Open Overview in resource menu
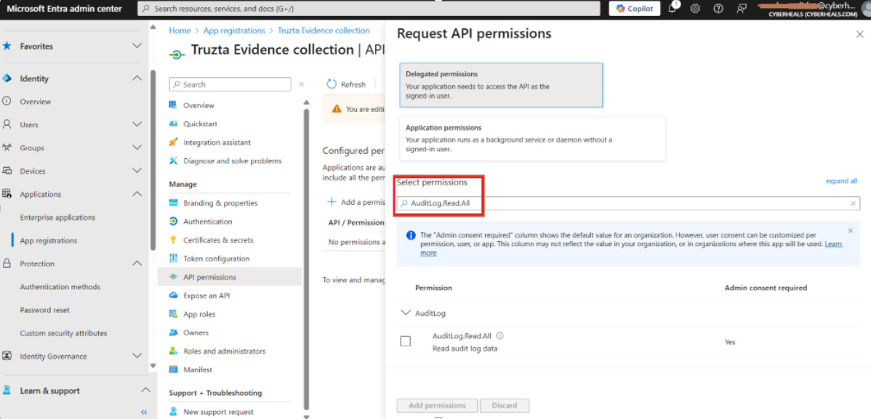This screenshot has height=419, width=871. click(199, 105)
